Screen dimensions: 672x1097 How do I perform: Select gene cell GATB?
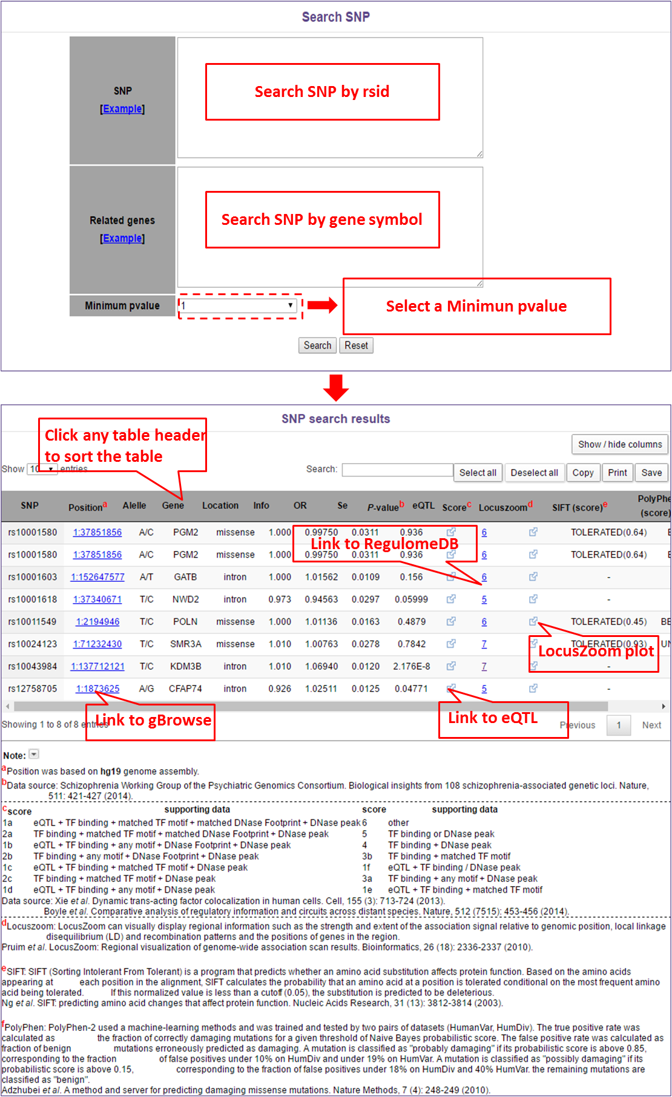185,577
